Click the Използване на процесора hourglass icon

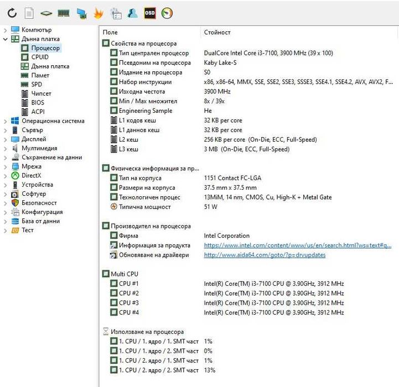click(106, 331)
